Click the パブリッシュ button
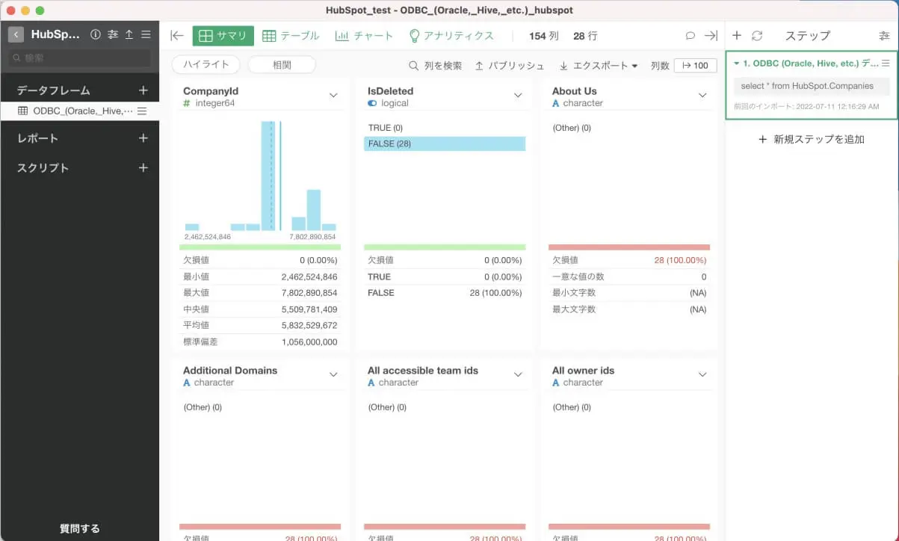The image size is (899, 541). click(x=510, y=66)
